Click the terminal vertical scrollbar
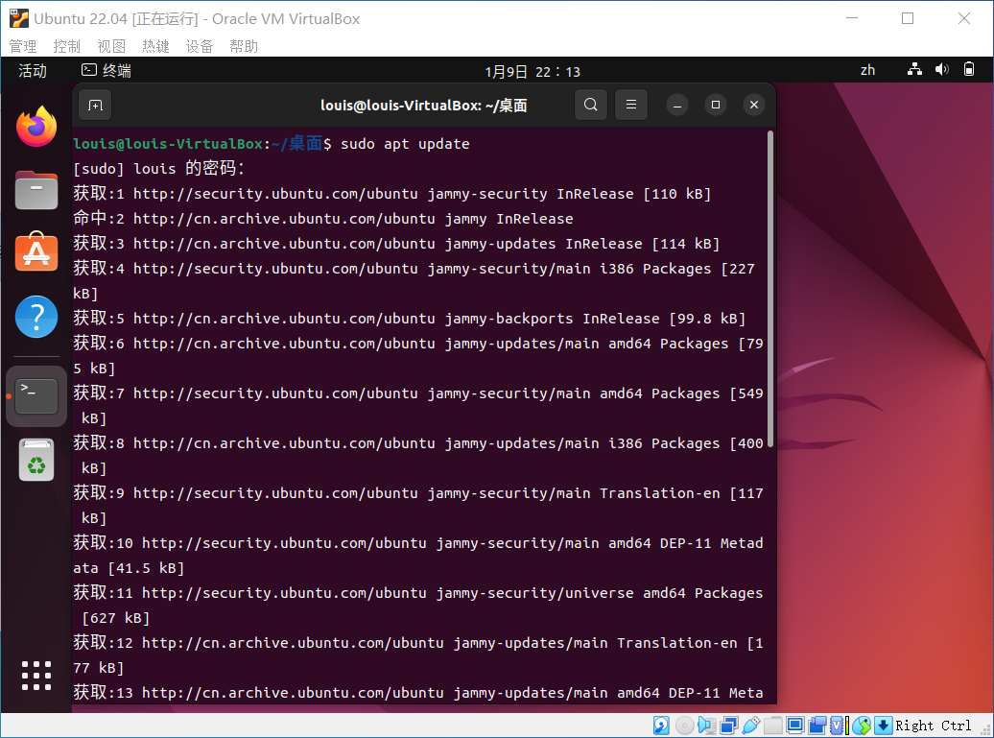 point(770,289)
